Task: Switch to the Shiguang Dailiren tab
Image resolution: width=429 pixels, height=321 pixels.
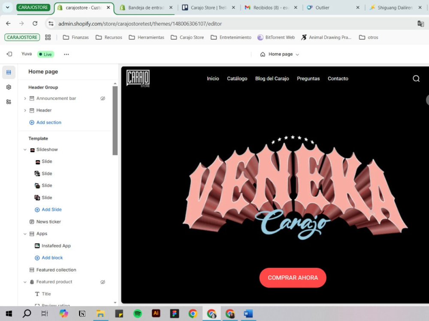Action: 395,8
